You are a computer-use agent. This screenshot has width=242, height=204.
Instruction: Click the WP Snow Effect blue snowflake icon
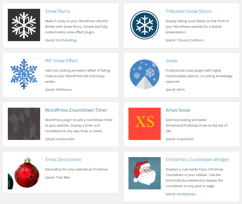(x=24, y=74)
